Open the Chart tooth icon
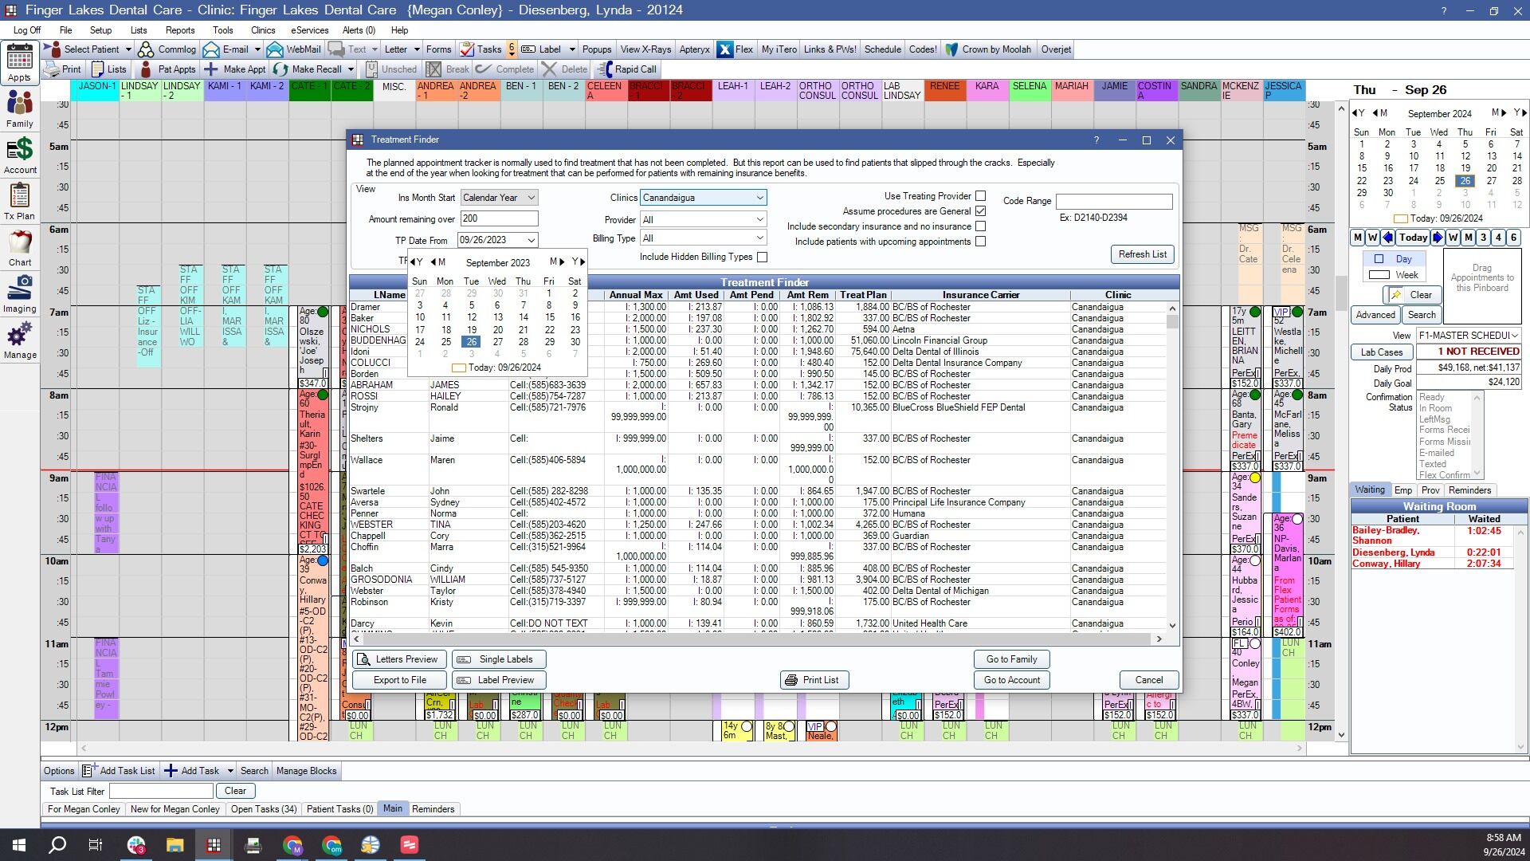The width and height of the screenshot is (1530, 861). (x=20, y=248)
